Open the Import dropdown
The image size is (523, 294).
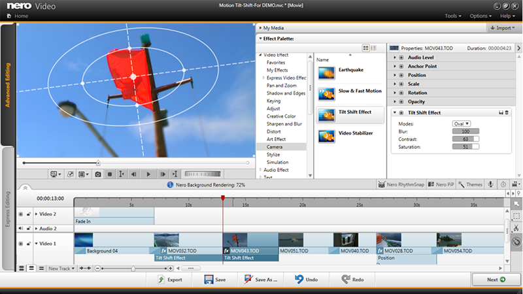[x=502, y=28]
